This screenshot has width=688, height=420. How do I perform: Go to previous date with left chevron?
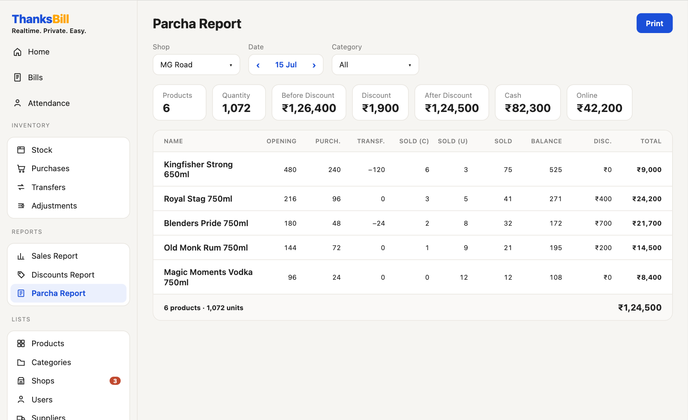(258, 65)
